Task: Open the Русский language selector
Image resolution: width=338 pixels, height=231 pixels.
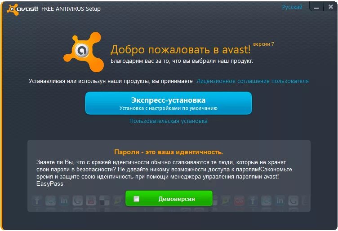Action: click(292, 7)
